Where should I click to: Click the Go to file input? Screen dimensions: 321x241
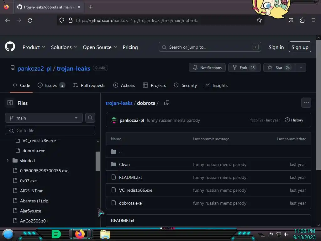point(50,130)
